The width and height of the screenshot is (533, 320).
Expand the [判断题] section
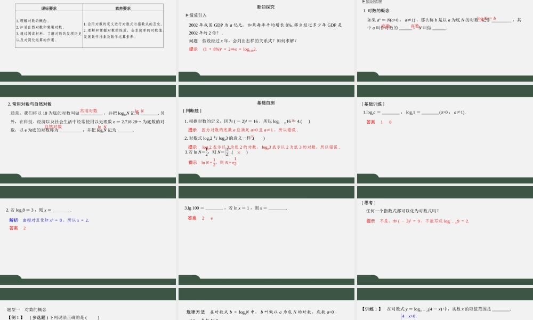191,110
